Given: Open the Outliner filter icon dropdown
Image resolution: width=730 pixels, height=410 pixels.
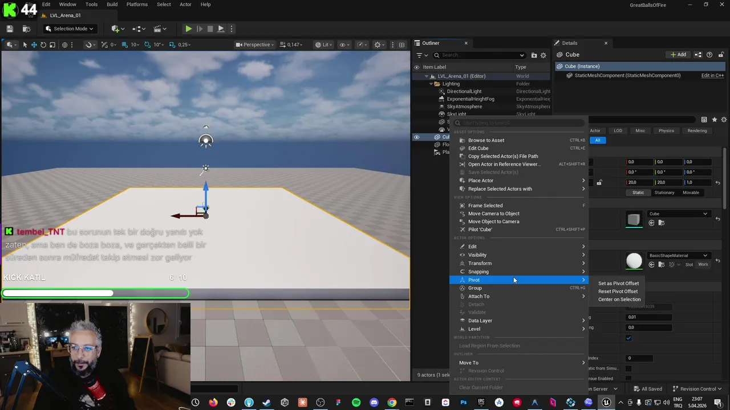Looking at the screenshot, I should point(421,55).
